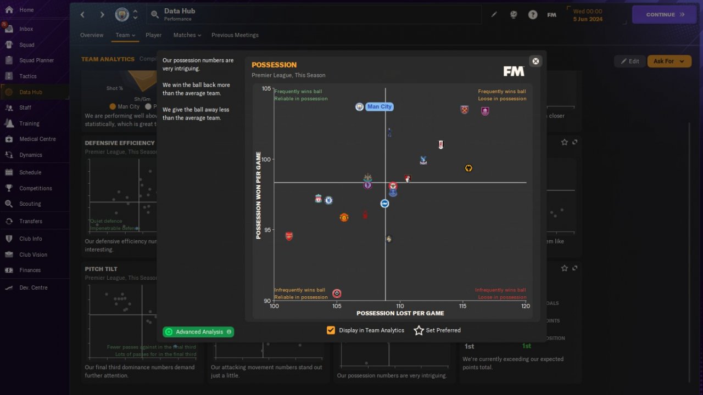Open the help question mark icon
Viewport: 703px width, 395px height.
point(533,15)
